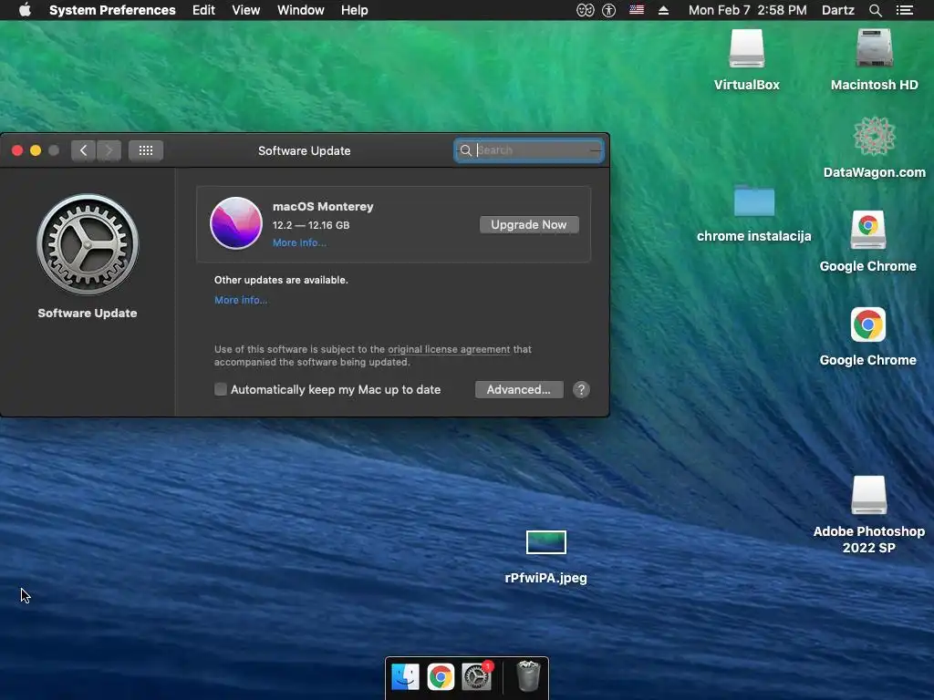The width and height of the screenshot is (934, 700).
Task: Click the eject icon in menu bar
Action: (663, 10)
